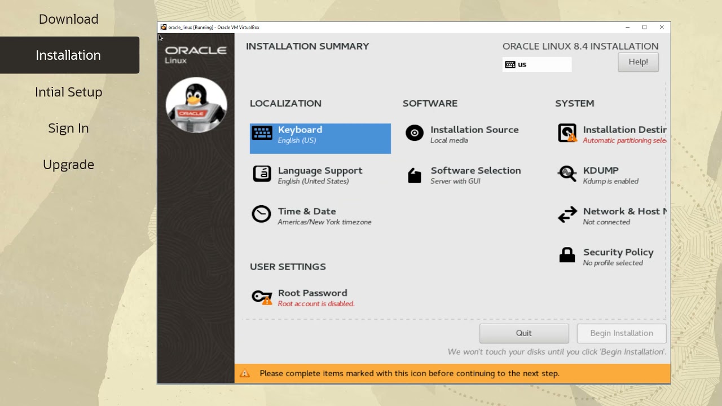Click the Installation Source disc icon

(x=415, y=133)
